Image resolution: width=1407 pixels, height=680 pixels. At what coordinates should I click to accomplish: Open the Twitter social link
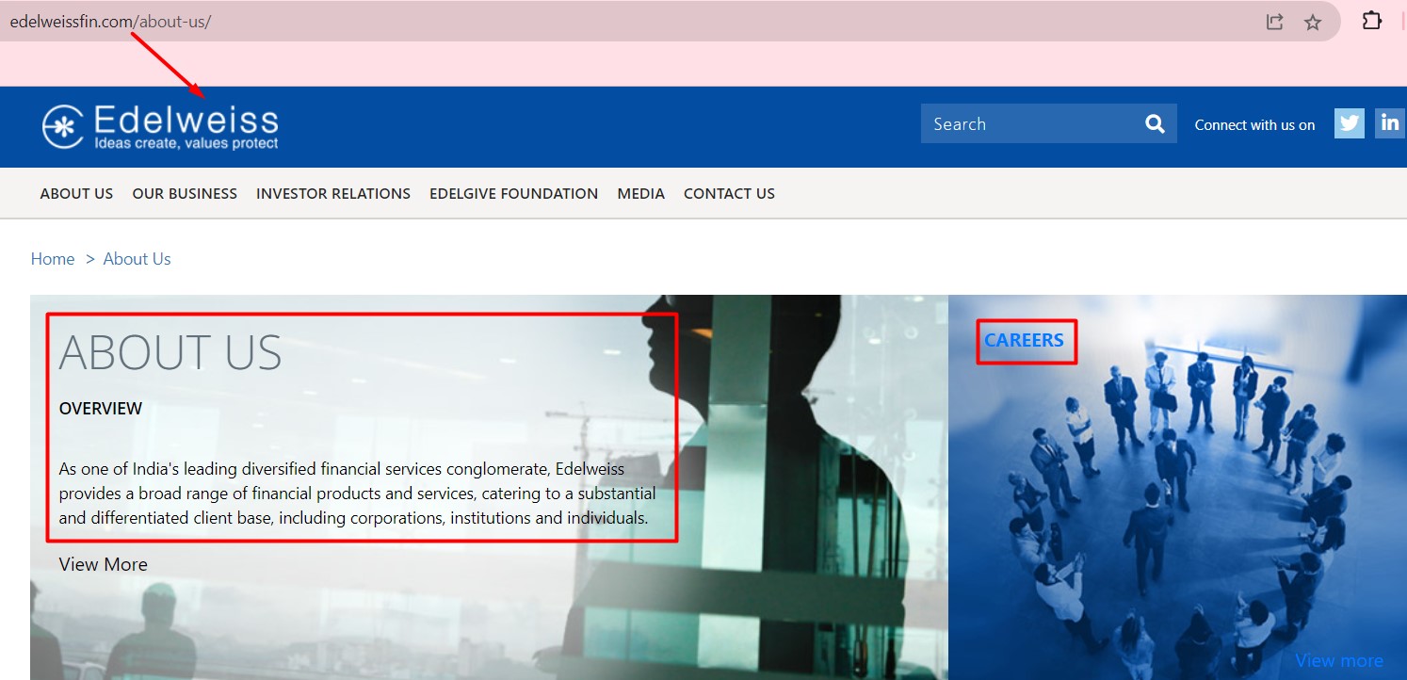1350,123
